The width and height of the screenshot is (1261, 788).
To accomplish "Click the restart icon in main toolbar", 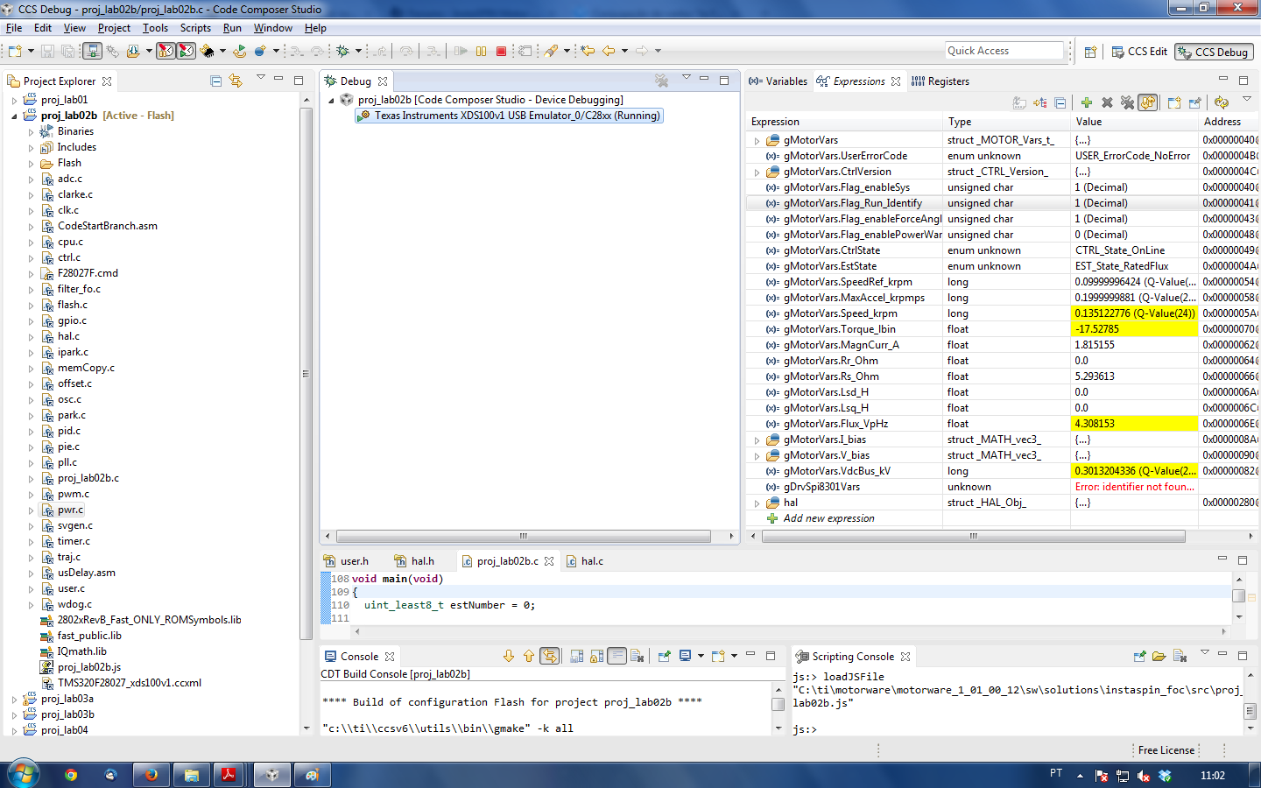I will coord(239,51).
